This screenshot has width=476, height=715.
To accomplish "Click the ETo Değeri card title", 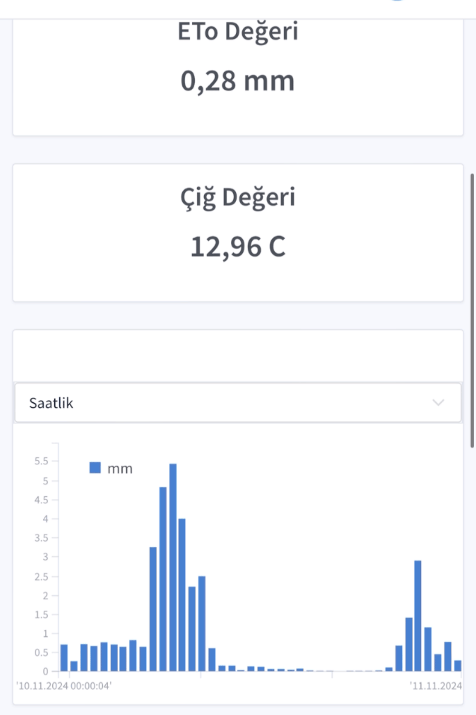I will 238,32.
